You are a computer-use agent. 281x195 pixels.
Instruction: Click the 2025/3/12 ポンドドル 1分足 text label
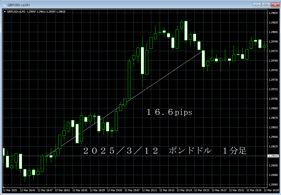tap(165, 151)
